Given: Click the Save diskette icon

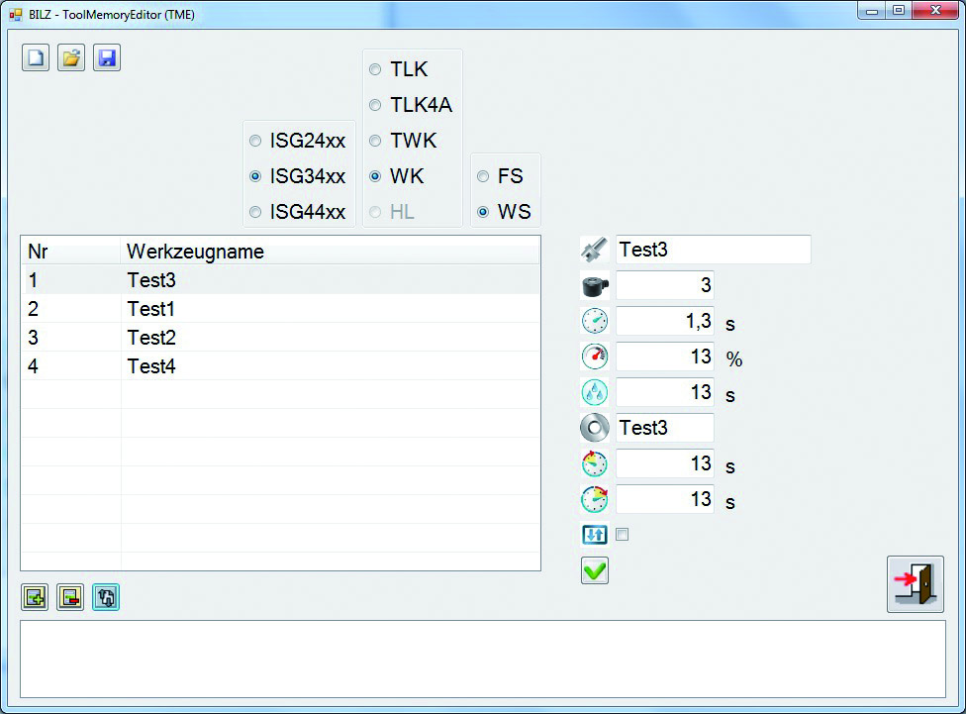Looking at the screenshot, I should 106,57.
